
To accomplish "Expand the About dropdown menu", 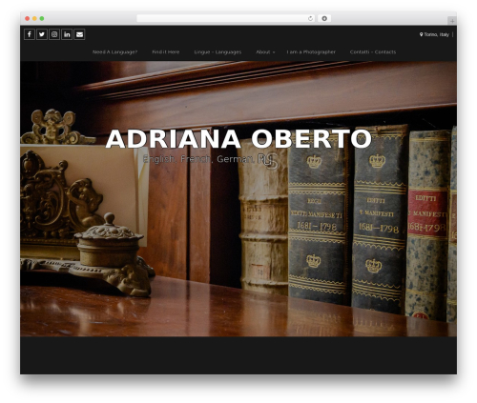I will [x=265, y=51].
